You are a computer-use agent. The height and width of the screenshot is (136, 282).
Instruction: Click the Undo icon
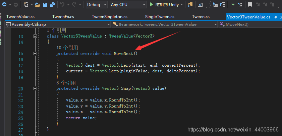[62, 4]
